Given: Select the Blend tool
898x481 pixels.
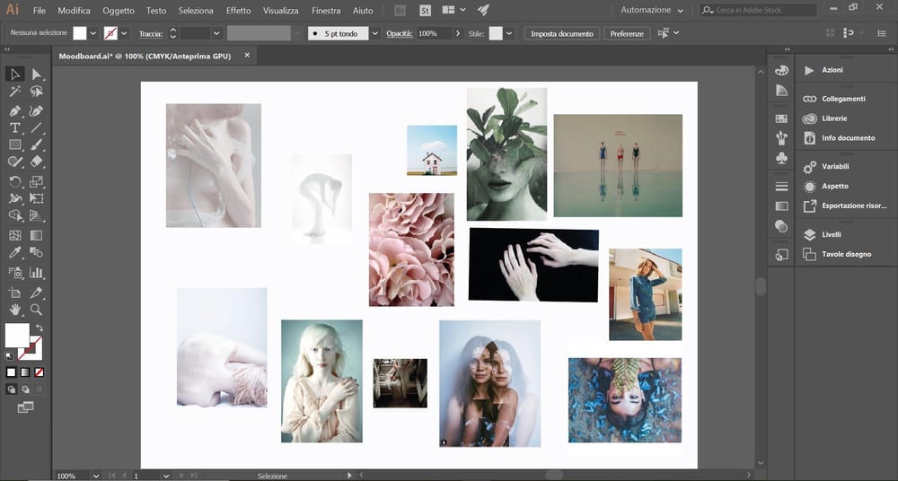Looking at the screenshot, I should [x=36, y=252].
